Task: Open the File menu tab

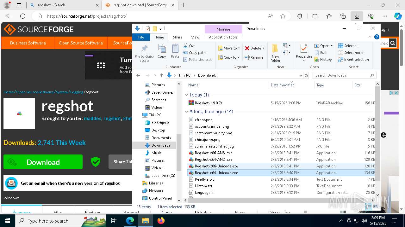Action: point(141,37)
